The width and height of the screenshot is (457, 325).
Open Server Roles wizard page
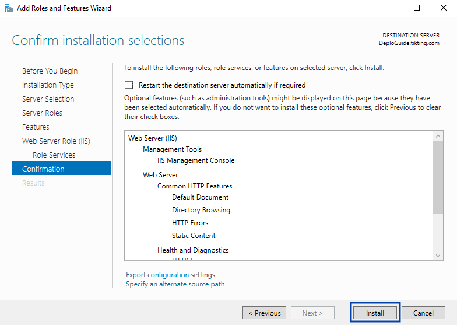pos(42,113)
